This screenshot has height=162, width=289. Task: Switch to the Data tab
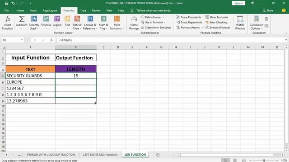83,10
